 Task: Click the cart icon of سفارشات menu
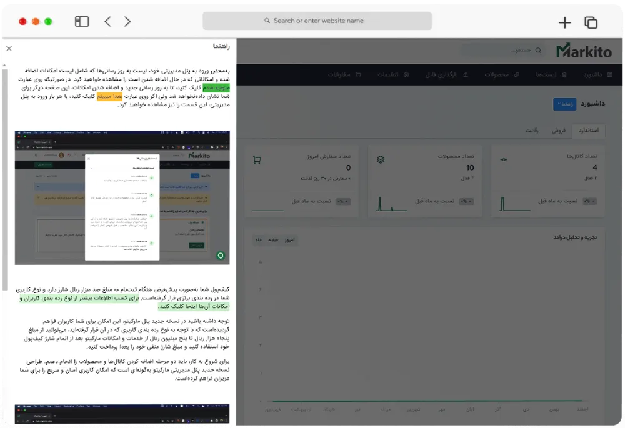[x=358, y=75]
